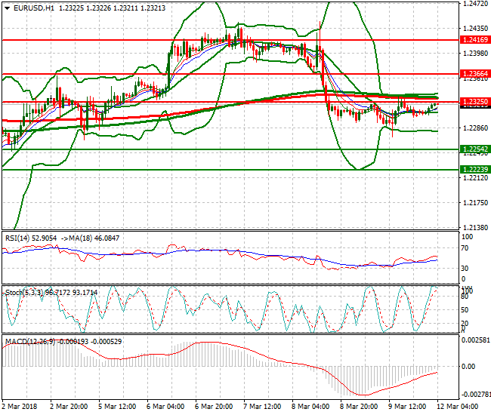Click the 1.22239 green support price tag
Image resolution: width=491 pixels, height=415 pixels.
pos(475,170)
